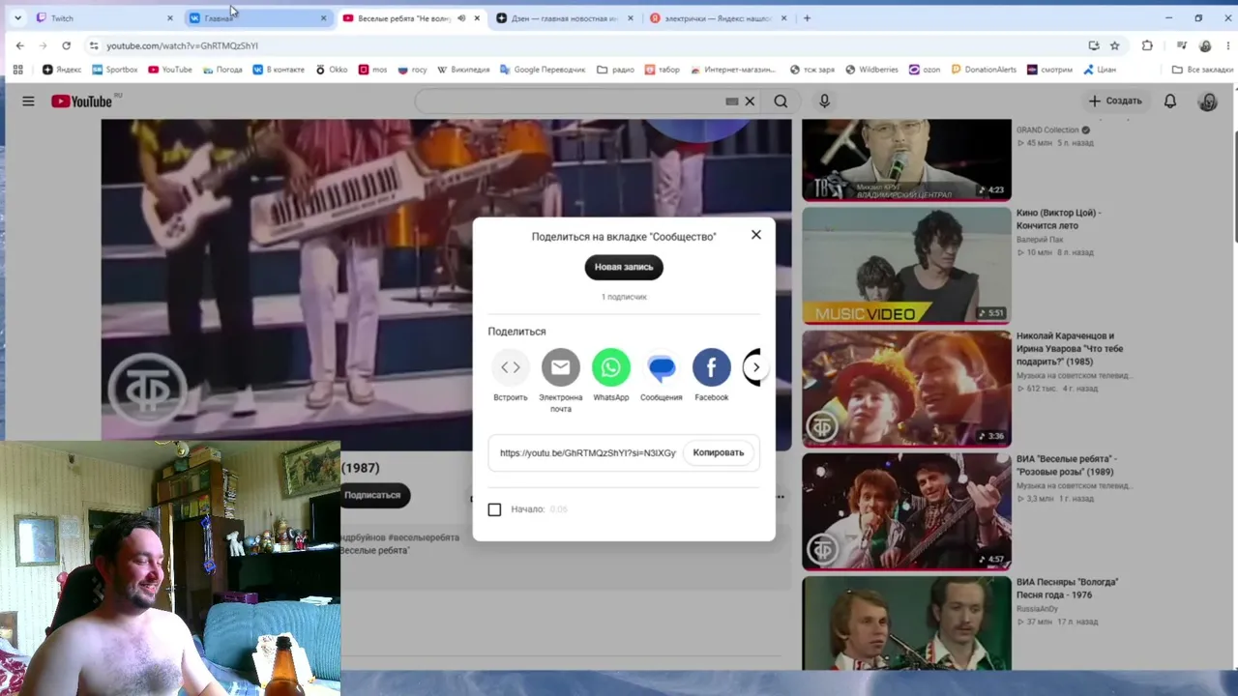Open the Розовые розы video thumbnail
Image resolution: width=1238 pixels, height=696 pixels.
point(906,511)
